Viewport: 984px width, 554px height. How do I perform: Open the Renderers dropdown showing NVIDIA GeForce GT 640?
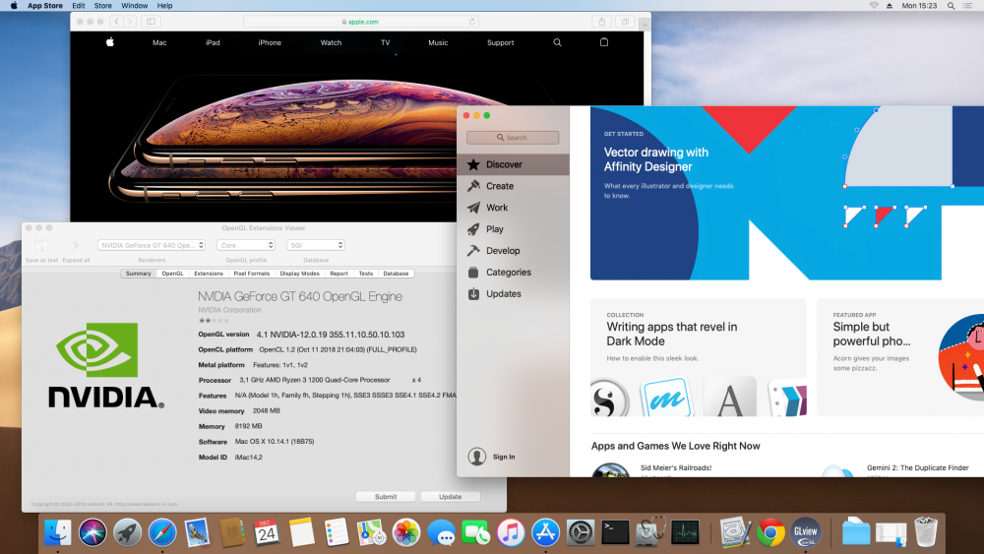(152, 245)
